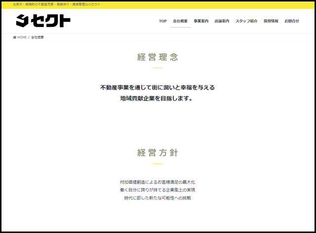Viewport: 316px width, 233px height.
Task: Click the line 付加価値創造によるお客様満足の最大化
Action: coord(158,182)
